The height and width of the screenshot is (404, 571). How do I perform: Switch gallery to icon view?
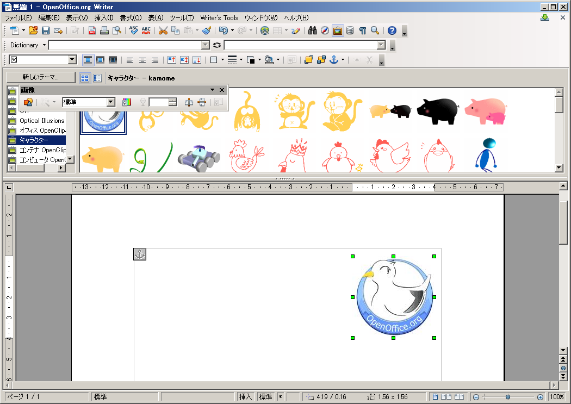(85, 78)
